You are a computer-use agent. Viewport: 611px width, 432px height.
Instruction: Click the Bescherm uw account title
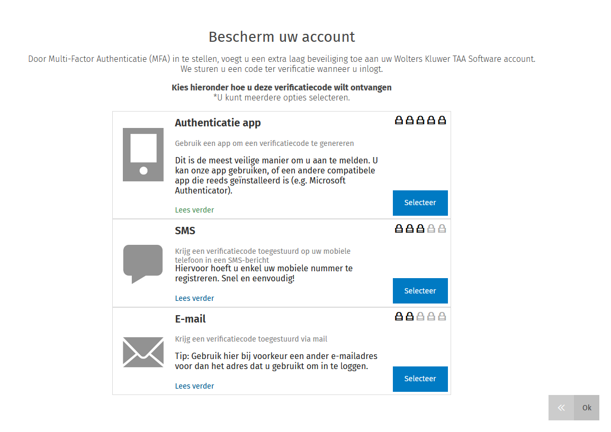coord(281,37)
